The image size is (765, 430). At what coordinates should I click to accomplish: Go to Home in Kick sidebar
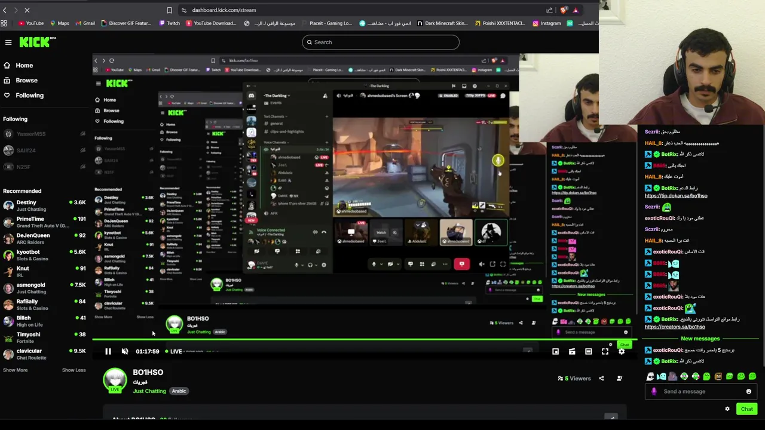(x=18, y=65)
